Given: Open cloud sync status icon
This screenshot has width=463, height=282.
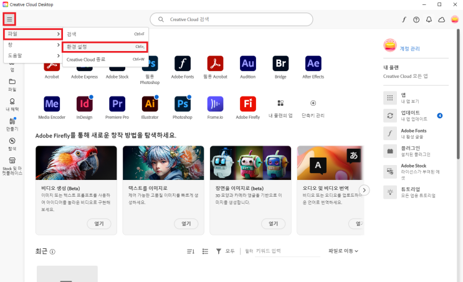Looking at the screenshot, I should coord(441,20).
